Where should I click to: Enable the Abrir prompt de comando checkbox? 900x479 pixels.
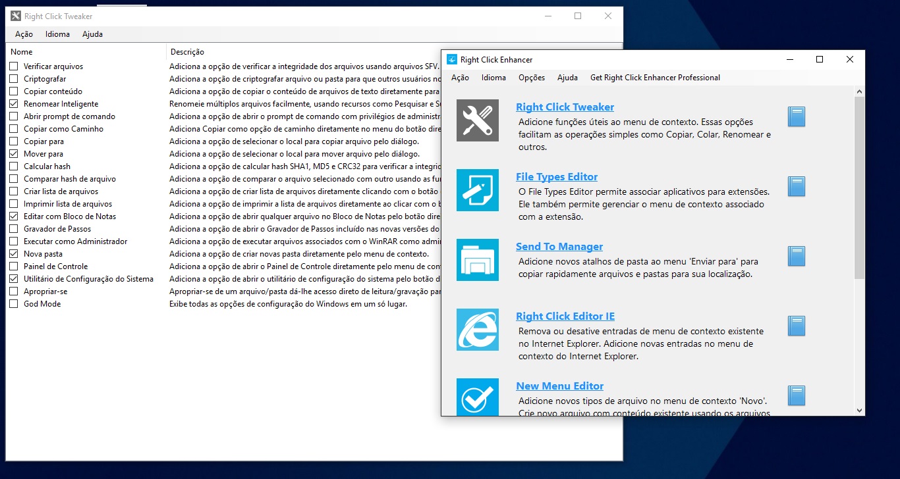tap(14, 116)
